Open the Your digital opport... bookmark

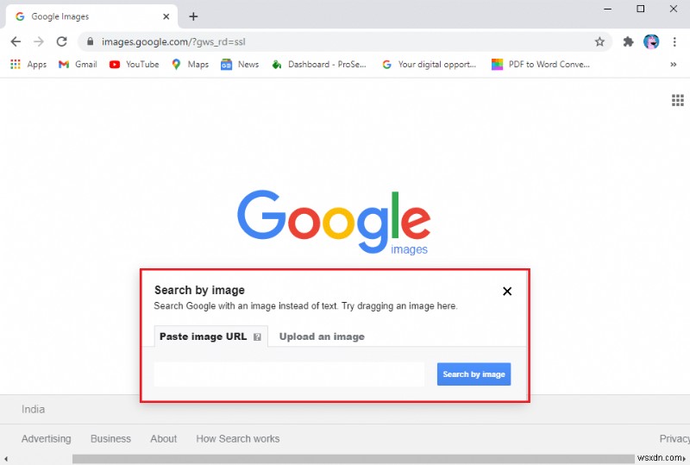coord(429,65)
